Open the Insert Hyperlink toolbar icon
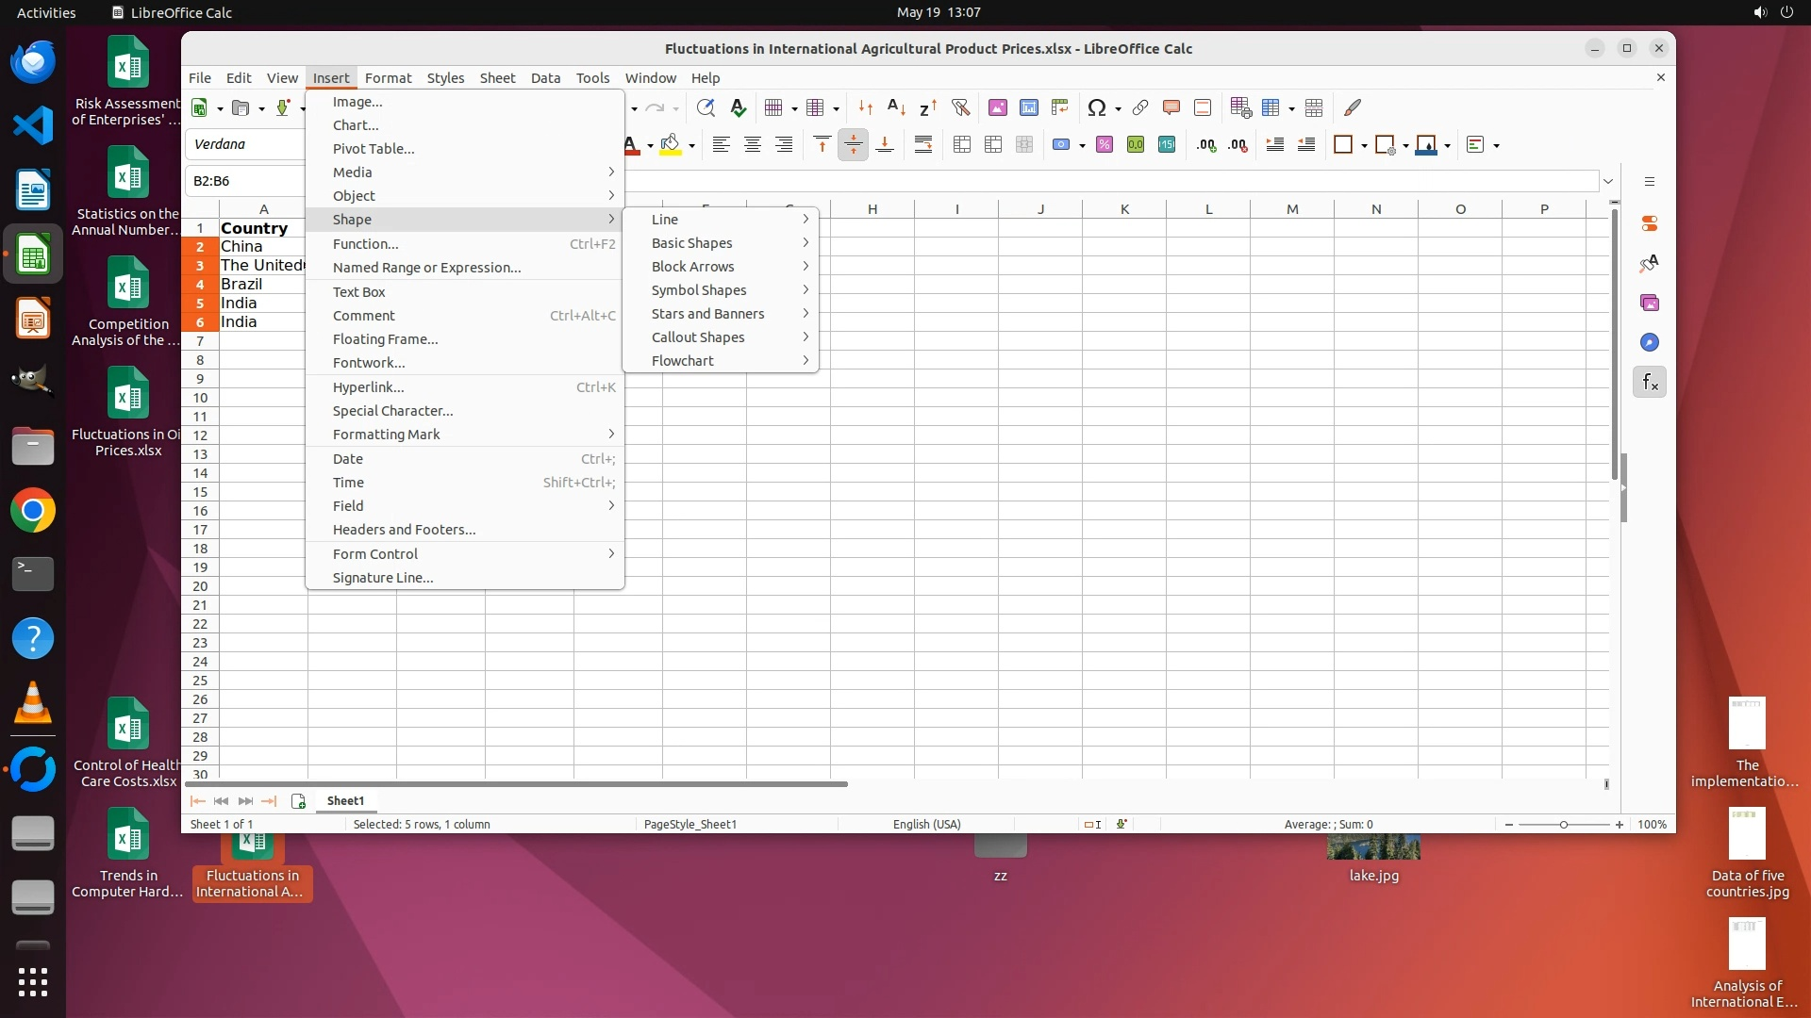Image resolution: width=1811 pixels, height=1018 pixels. click(x=1140, y=107)
